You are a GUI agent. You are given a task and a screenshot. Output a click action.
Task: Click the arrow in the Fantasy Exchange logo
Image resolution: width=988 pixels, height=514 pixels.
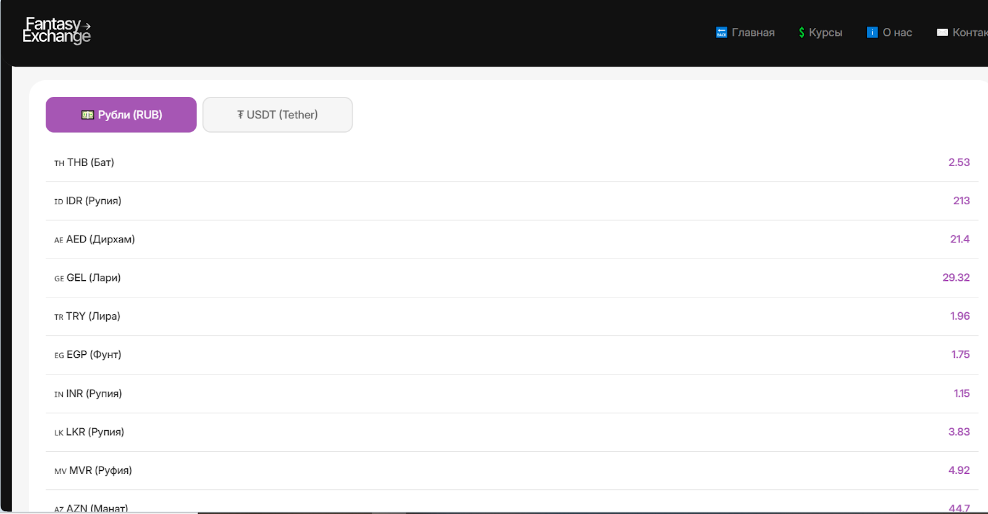pyautogui.click(x=86, y=27)
